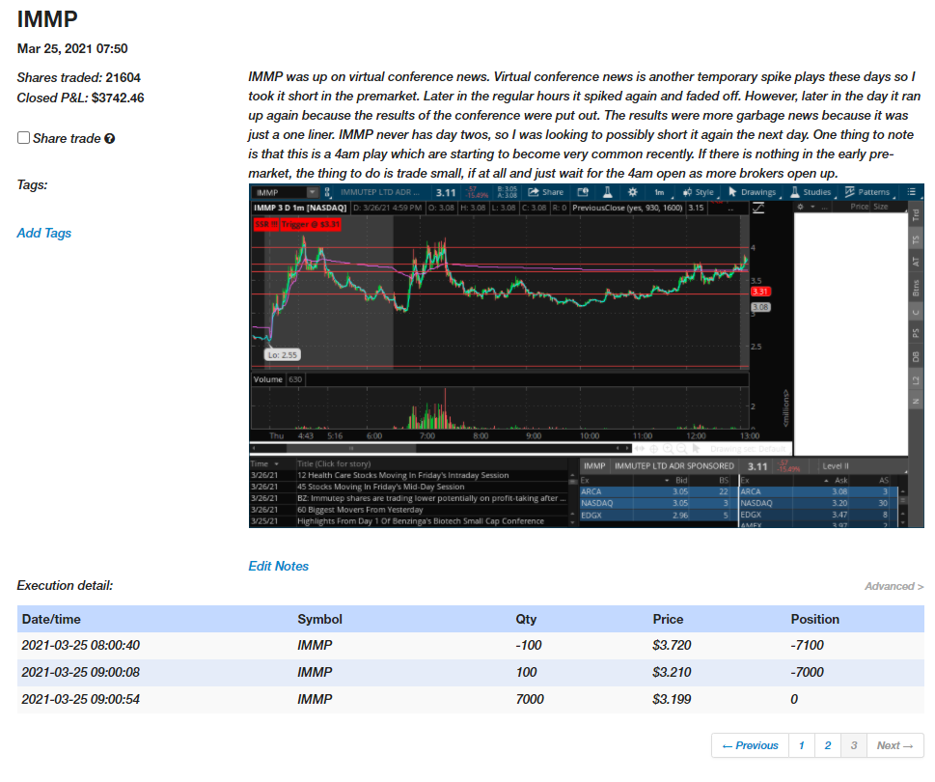Go to page 1 in pagination
The width and height of the screenshot is (935, 782).
pos(802,745)
